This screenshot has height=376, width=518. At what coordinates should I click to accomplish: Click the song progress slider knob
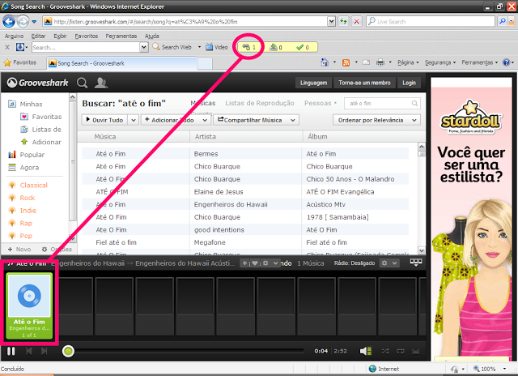tap(68, 351)
